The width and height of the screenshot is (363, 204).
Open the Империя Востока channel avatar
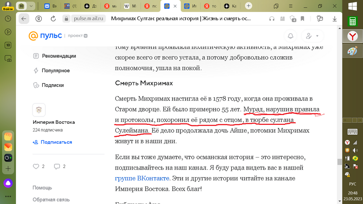coord(39,110)
